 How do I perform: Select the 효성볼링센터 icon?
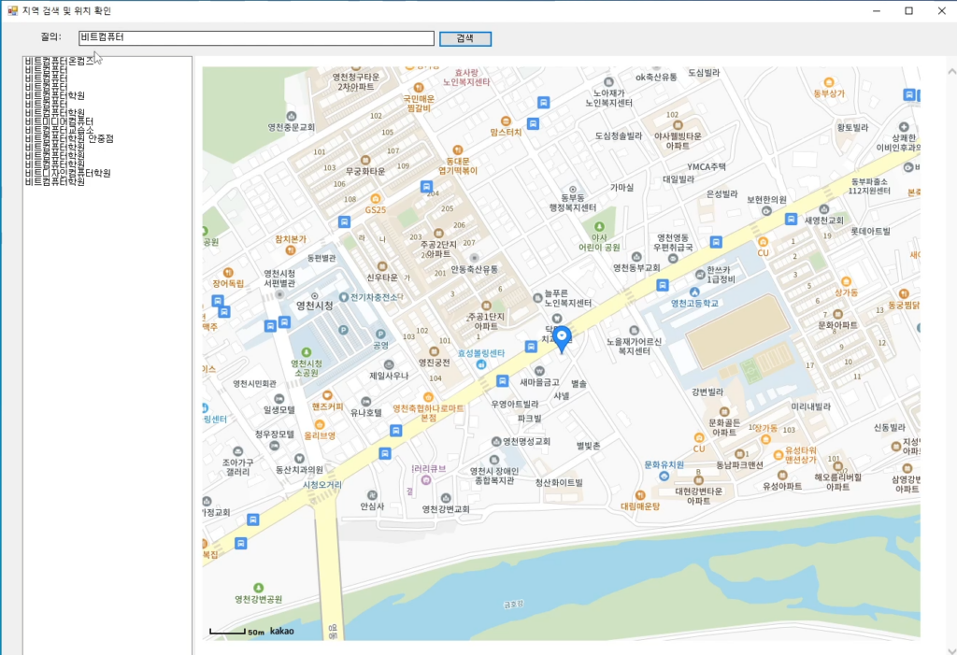click(x=481, y=364)
